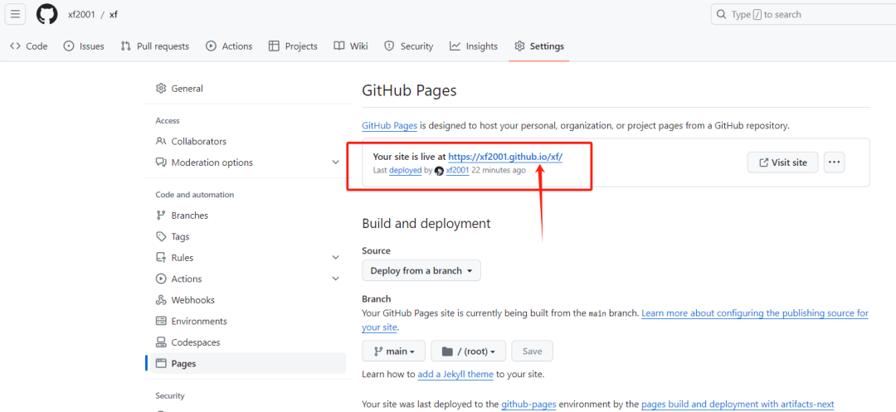
Task: Click the Type / to search field
Action: 803,14
